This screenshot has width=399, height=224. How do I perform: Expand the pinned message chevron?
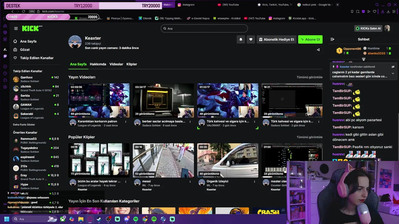click(x=393, y=73)
